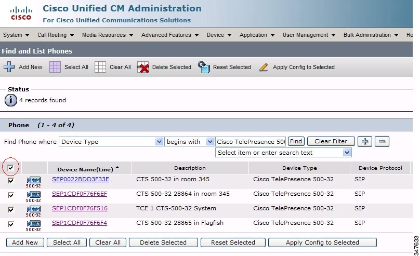Open the User Management menu
This screenshot has height=256, width=420.
click(x=309, y=35)
